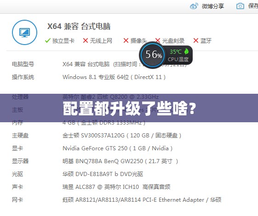This screenshot has height=216, width=258.
Task: Click the green check next to 独立显卡
Action: click(47, 40)
